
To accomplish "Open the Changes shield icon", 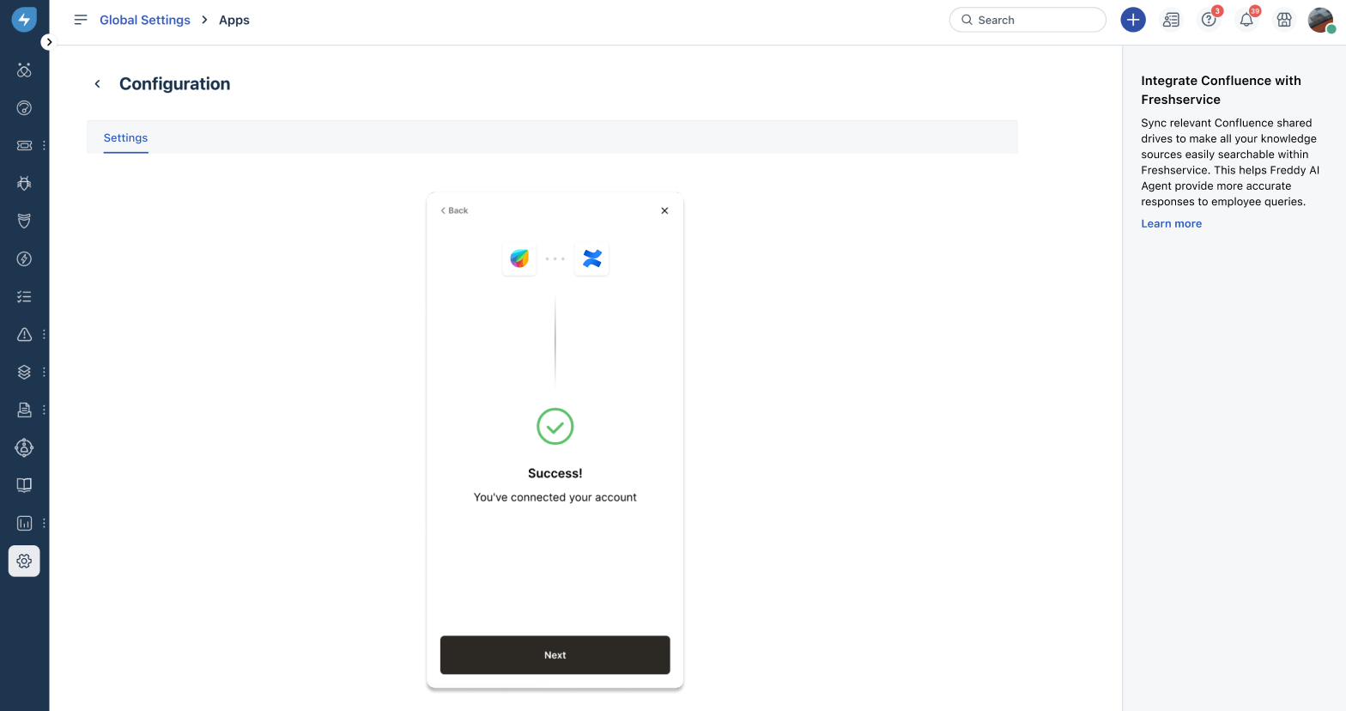I will tap(24, 221).
